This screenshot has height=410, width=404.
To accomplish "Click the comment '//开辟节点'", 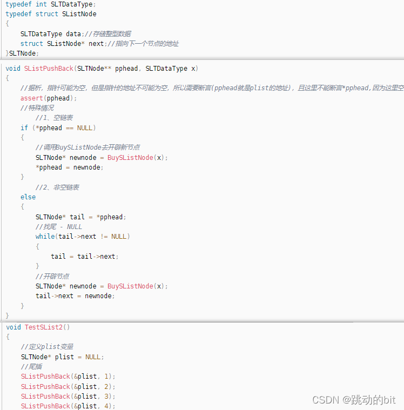I will pos(52,277).
